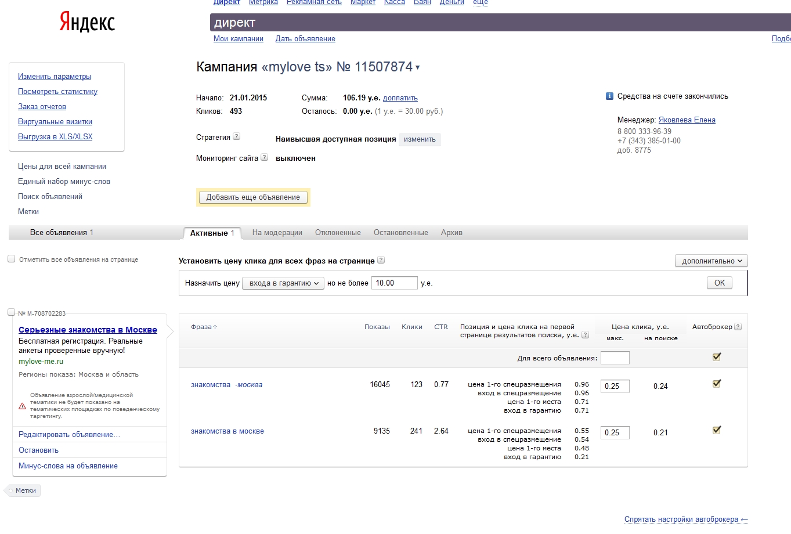Image resolution: width=791 pixels, height=534 pixels.
Task: Click 'Редактировать объявление…'
Action: click(x=69, y=435)
